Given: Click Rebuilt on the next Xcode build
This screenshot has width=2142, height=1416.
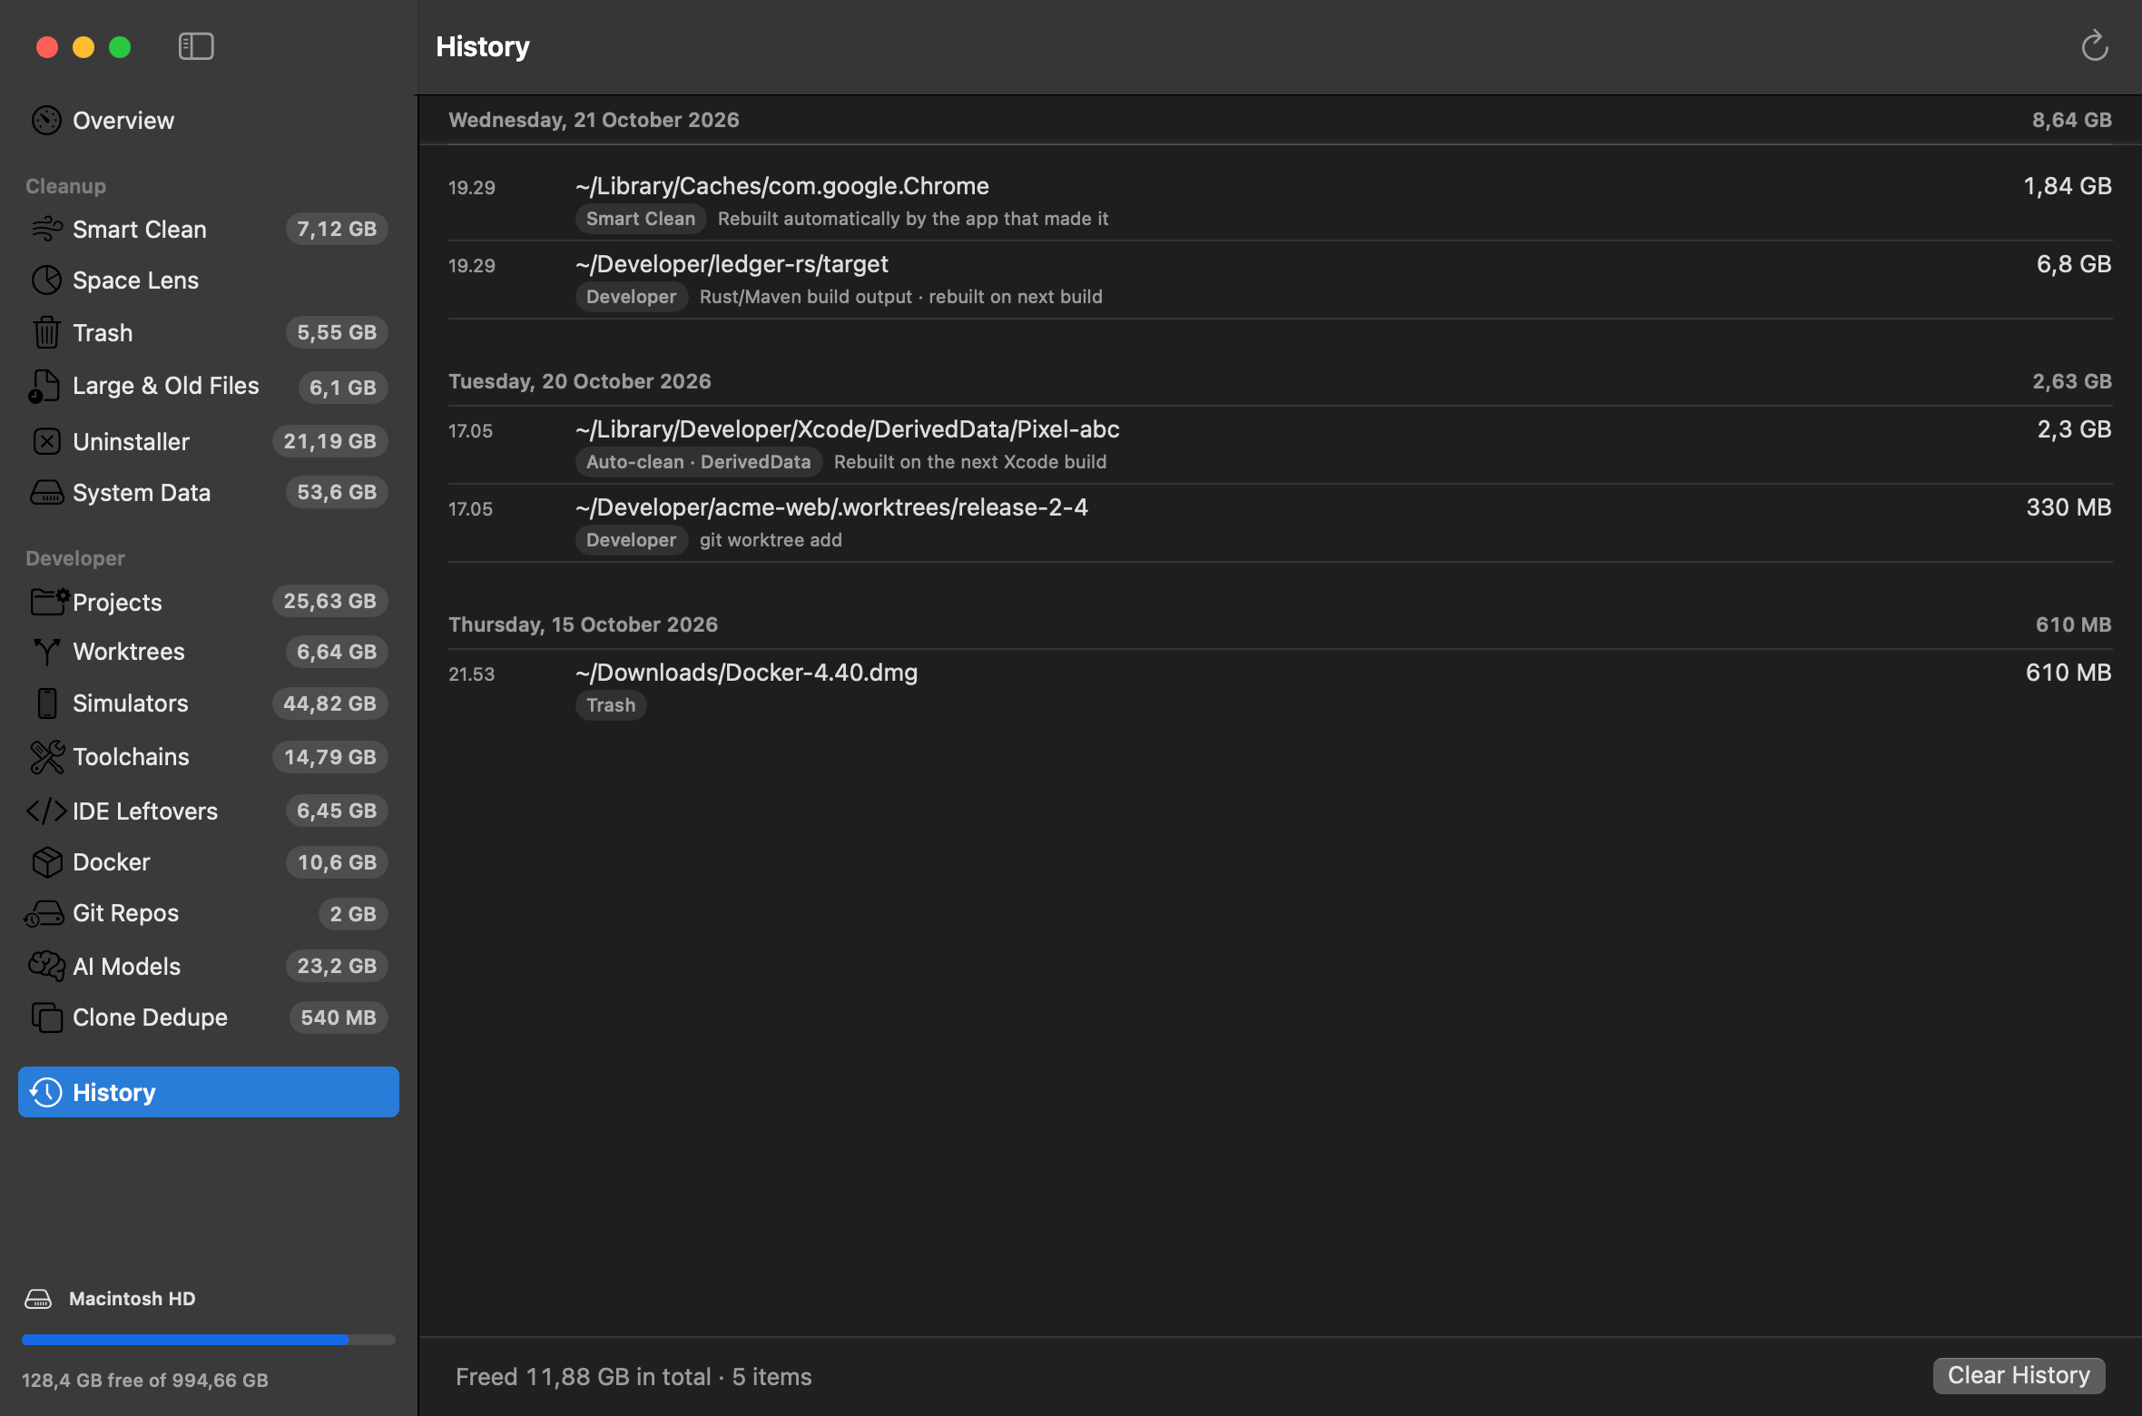Looking at the screenshot, I should [x=970, y=462].
